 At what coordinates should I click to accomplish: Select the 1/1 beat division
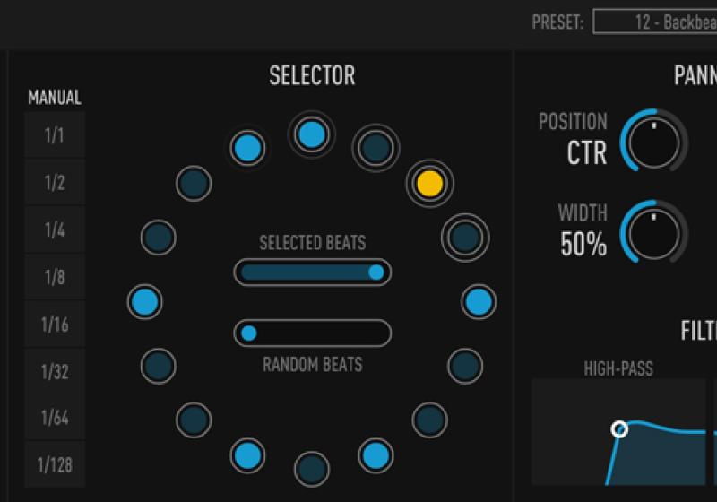[55, 136]
